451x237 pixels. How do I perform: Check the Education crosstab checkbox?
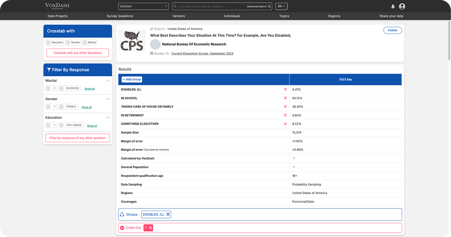tap(48, 42)
